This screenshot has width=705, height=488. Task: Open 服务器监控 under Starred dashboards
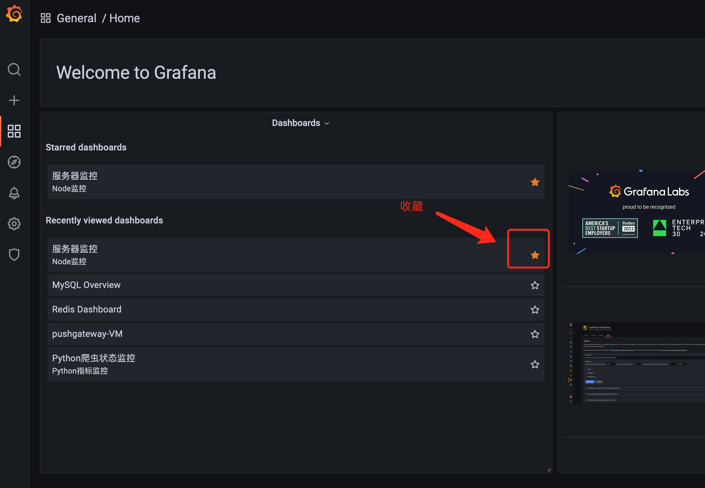pos(296,182)
